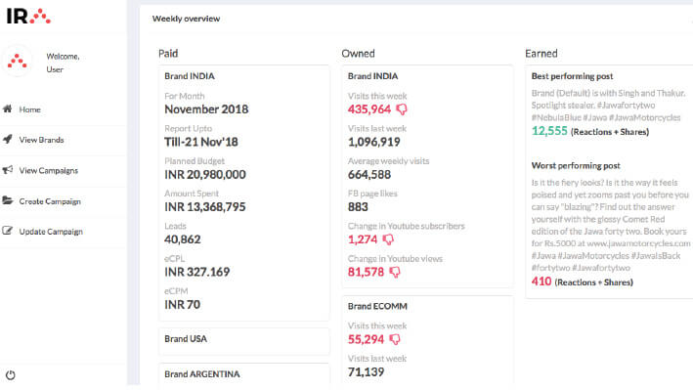Click the #JawaIsBack hashtag in worst post
Image resolution: width=693 pixels, height=390 pixels.
point(656,255)
